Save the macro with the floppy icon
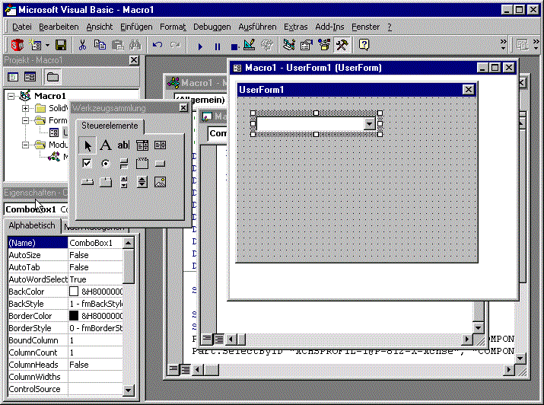 tap(61, 45)
